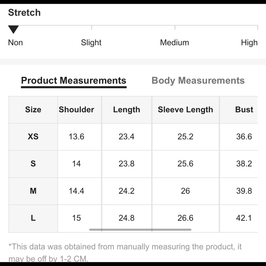Click the black triangle stretch indicator
Image resolution: width=266 pixels, height=266 pixels.
(13, 29)
